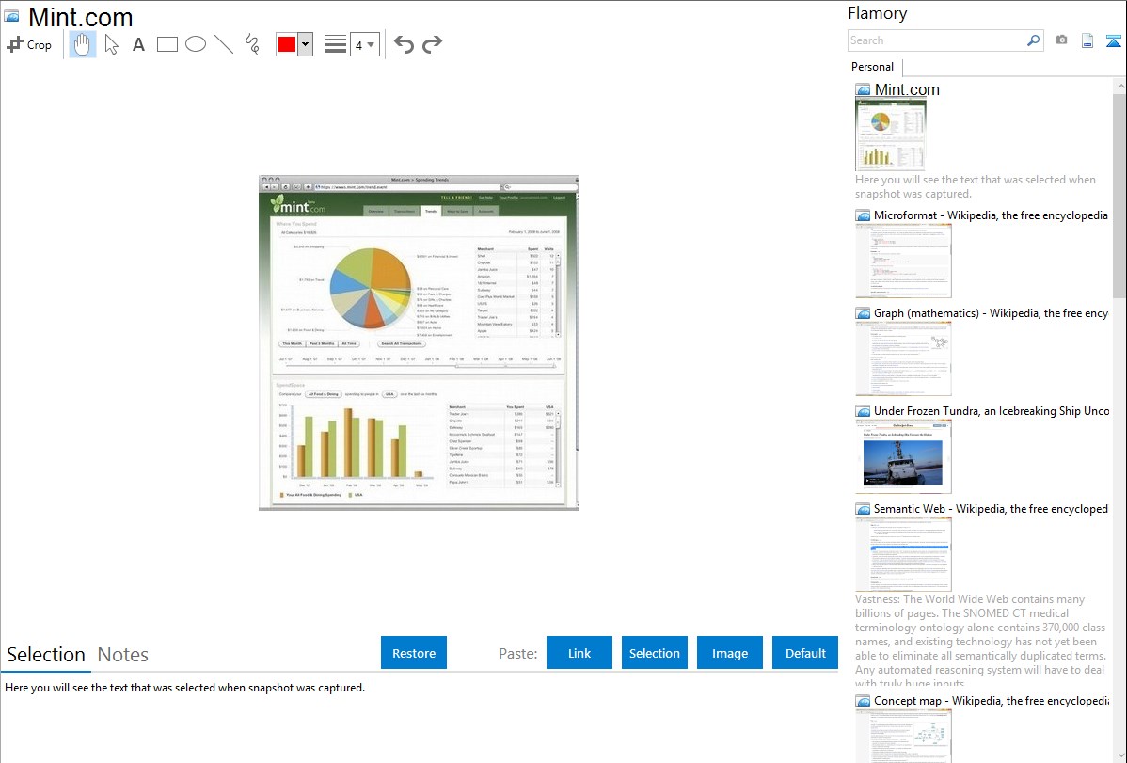Click icon beside Microformat snapshot title
Screen dimensions: 1127x763
click(x=863, y=215)
